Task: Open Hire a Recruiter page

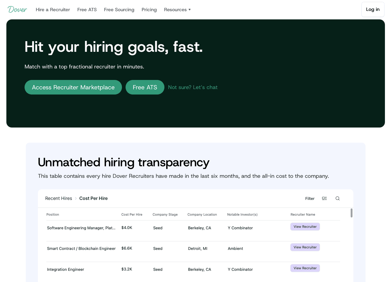Action: (x=53, y=10)
